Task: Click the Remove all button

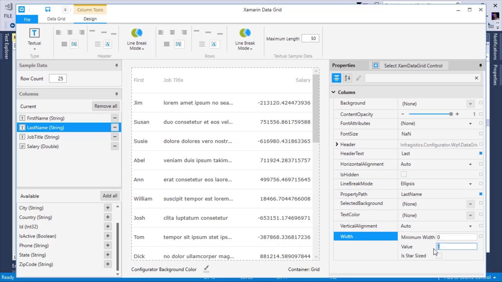Action: click(105, 106)
